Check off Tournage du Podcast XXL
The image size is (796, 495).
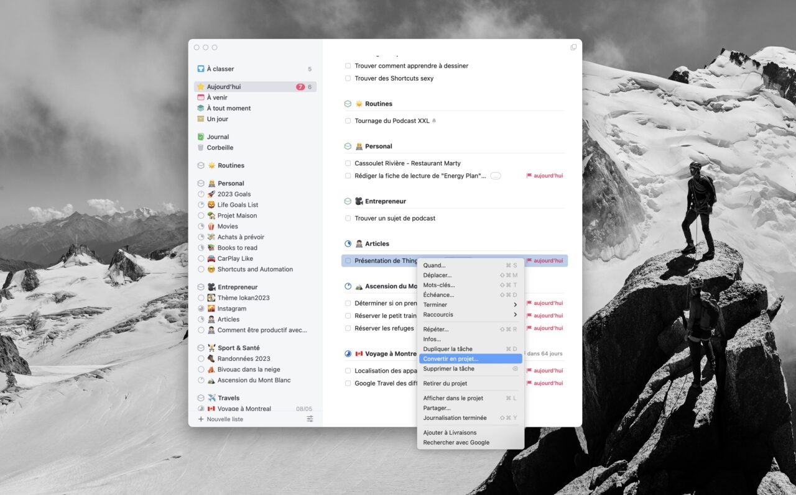348,121
